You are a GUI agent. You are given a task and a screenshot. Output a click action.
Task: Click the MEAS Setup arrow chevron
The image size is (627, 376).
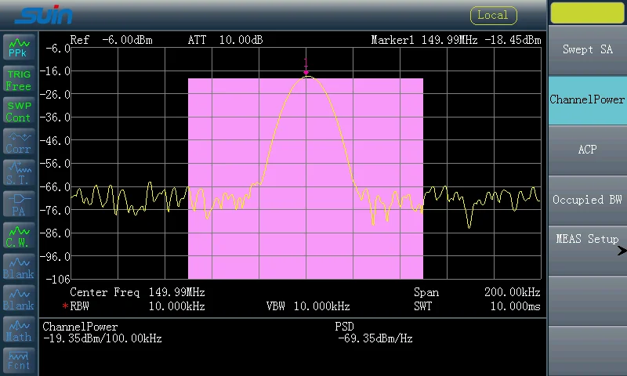622,251
